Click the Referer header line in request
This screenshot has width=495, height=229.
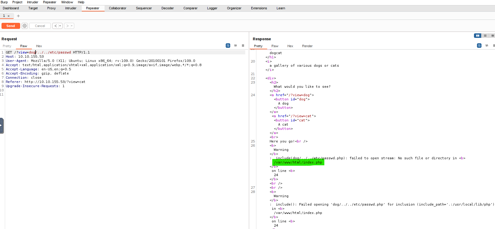(45, 82)
